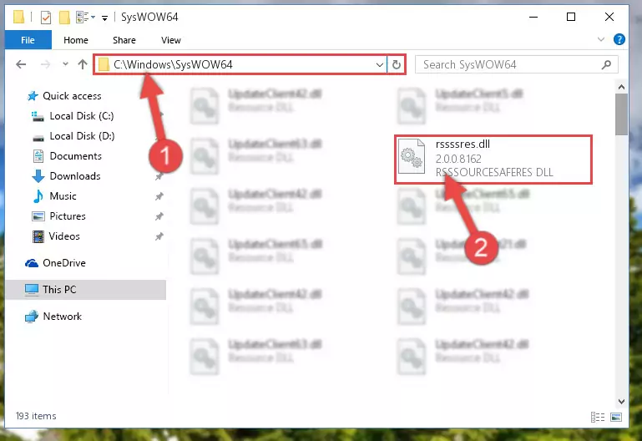The image size is (642, 441).
Task: Click the address bar path C:\Windows\SysWOW64
Action: point(173,64)
